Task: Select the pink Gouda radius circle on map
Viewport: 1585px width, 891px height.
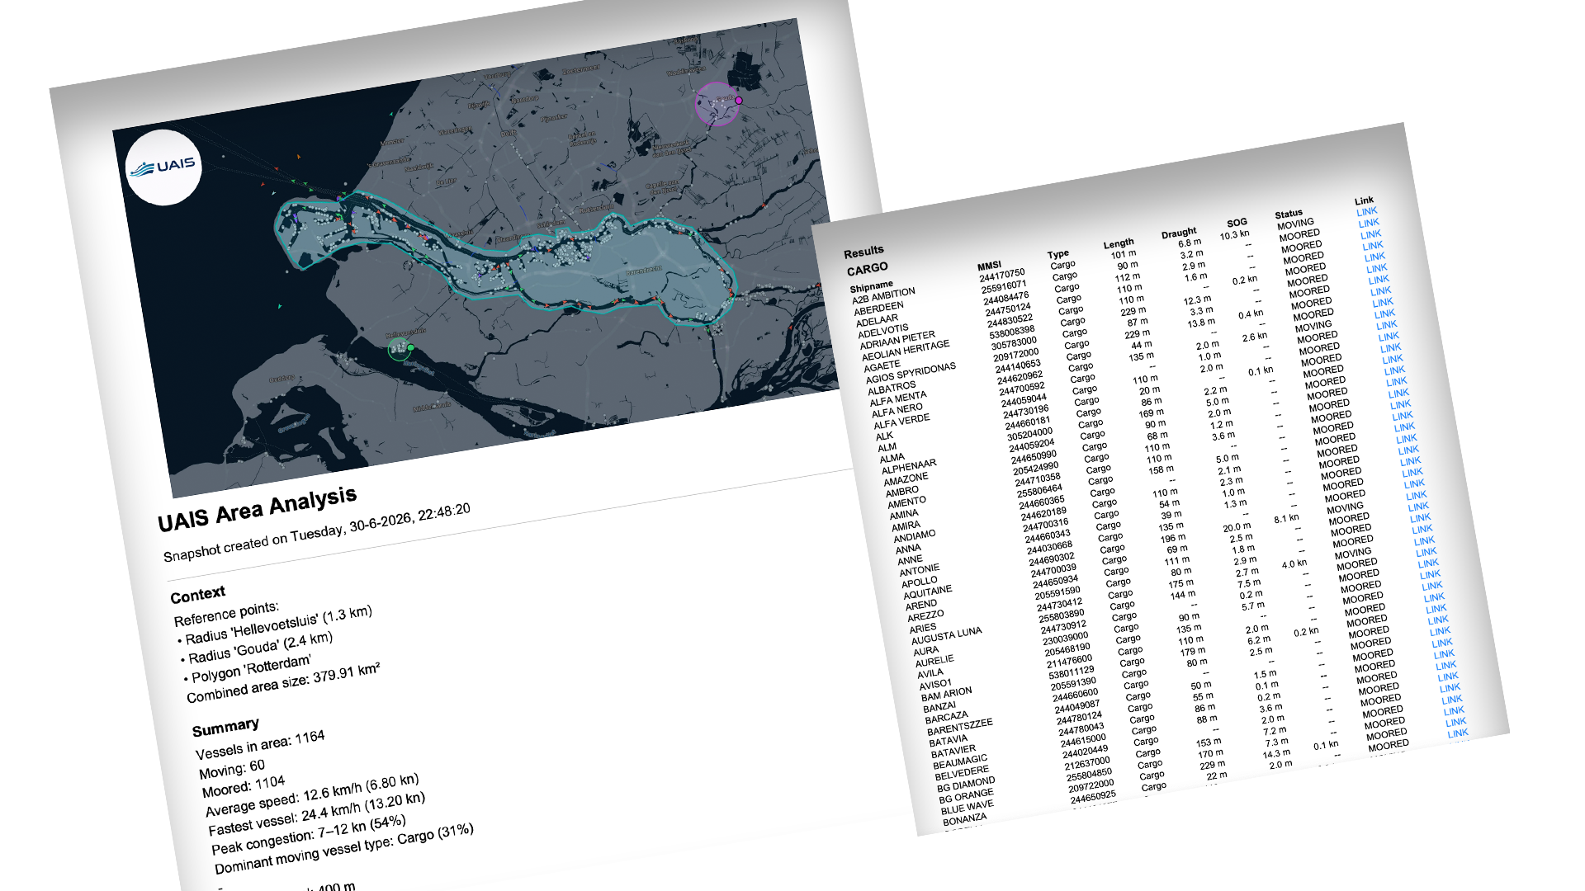Action: coord(717,104)
